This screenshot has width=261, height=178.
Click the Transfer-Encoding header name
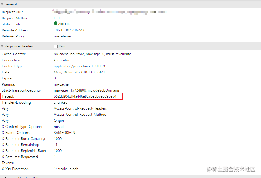[x=17, y=102]
